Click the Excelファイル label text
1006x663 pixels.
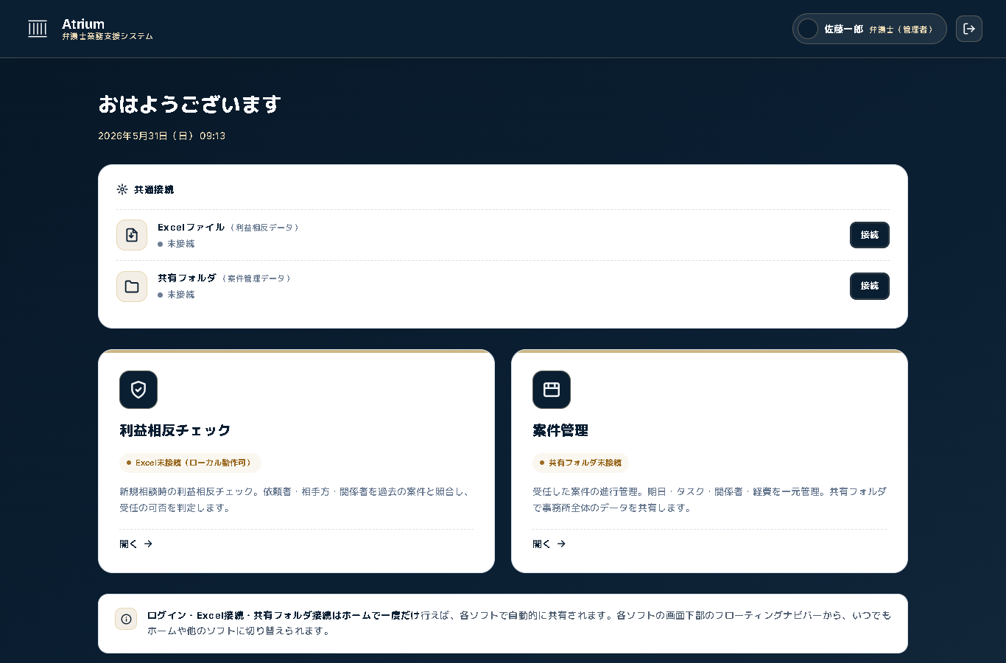191,227
